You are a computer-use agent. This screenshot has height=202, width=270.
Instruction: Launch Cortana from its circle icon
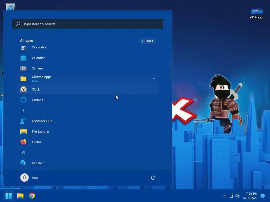tap(23, 100)
